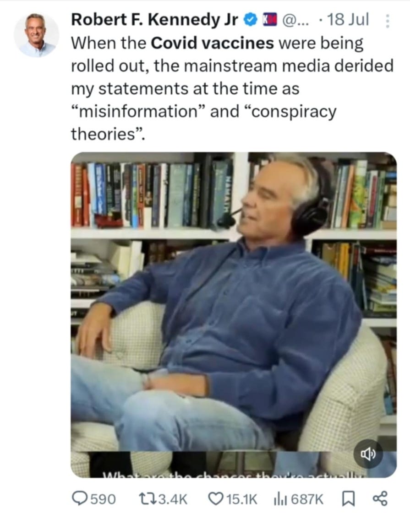Click the red-blue K affiliation badge
The height and width of the screenshot is (513, 410).
269,20
